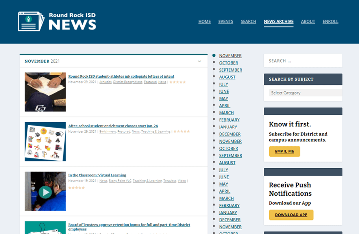Click the Athletics tag link
359x234 pixels.
coord(105,82)
